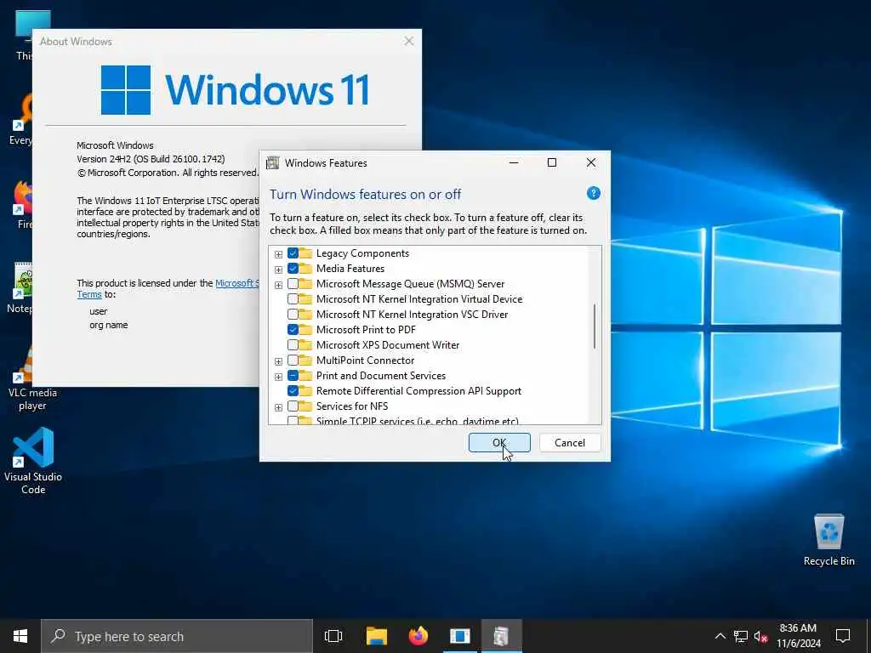Check Microsoft NT Kernel Integration Virtual Device

(x=293, y=299)
